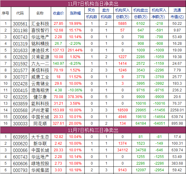The height and width of the screenshot is (174, 186).
Task: Click stock name 铭科精技
Action: point(40,44)
